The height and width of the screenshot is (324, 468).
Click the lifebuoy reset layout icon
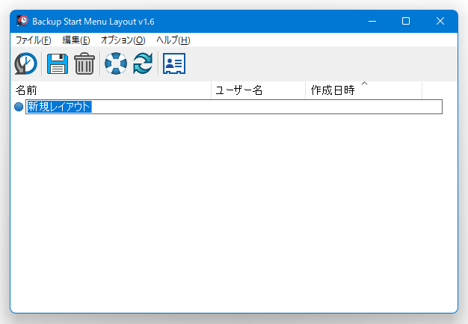click(x=116, y=63)
